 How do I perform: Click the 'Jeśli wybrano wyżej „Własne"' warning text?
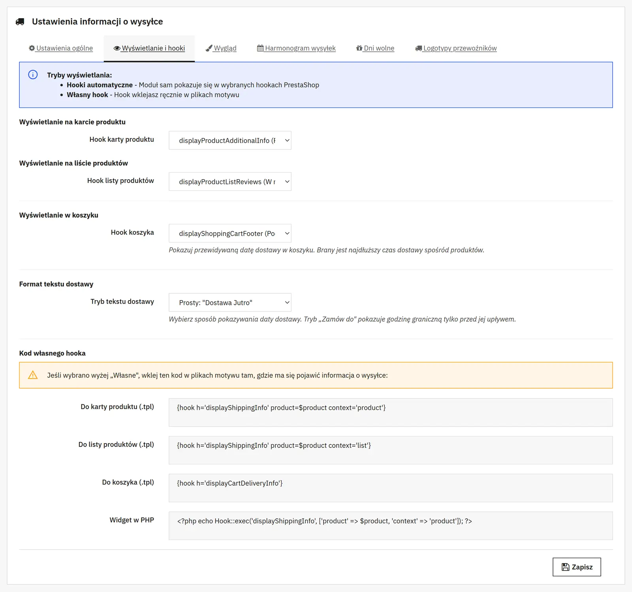(x=217, y=375)
